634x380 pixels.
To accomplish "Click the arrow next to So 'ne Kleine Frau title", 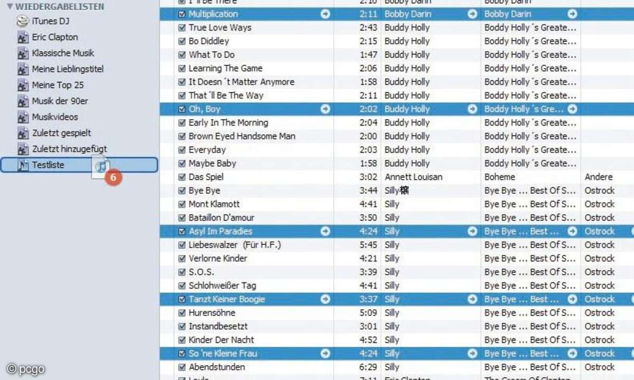I will point(325,354).
